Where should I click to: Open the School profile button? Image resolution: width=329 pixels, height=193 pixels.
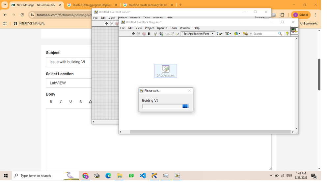pos(300,15)
